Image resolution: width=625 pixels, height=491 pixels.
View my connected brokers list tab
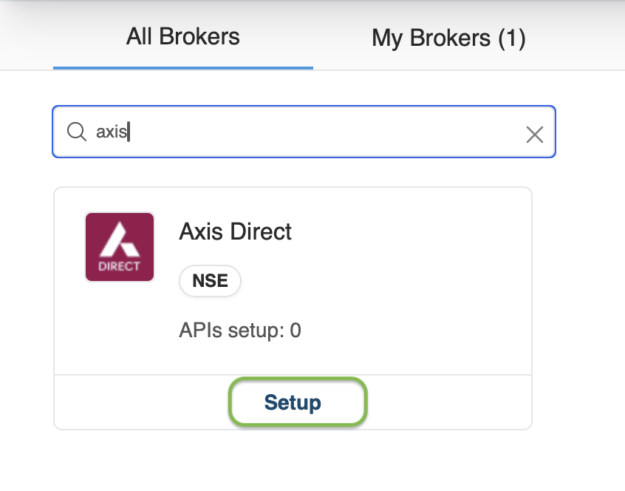click(x=449, y=38)
